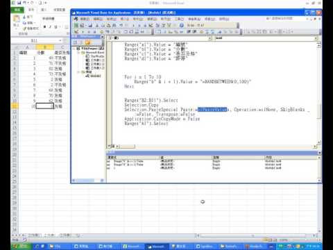The image size is (333, 250).
Task: Switch to Procedure View in code window
Action: tap(109, 147)
